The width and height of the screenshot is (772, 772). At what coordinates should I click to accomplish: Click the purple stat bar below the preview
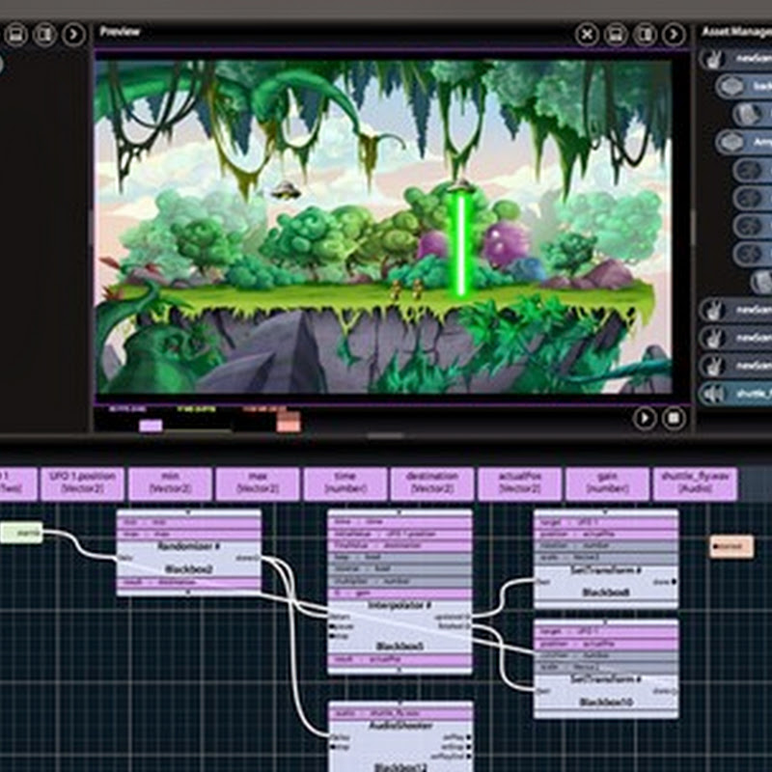(151, 426)
